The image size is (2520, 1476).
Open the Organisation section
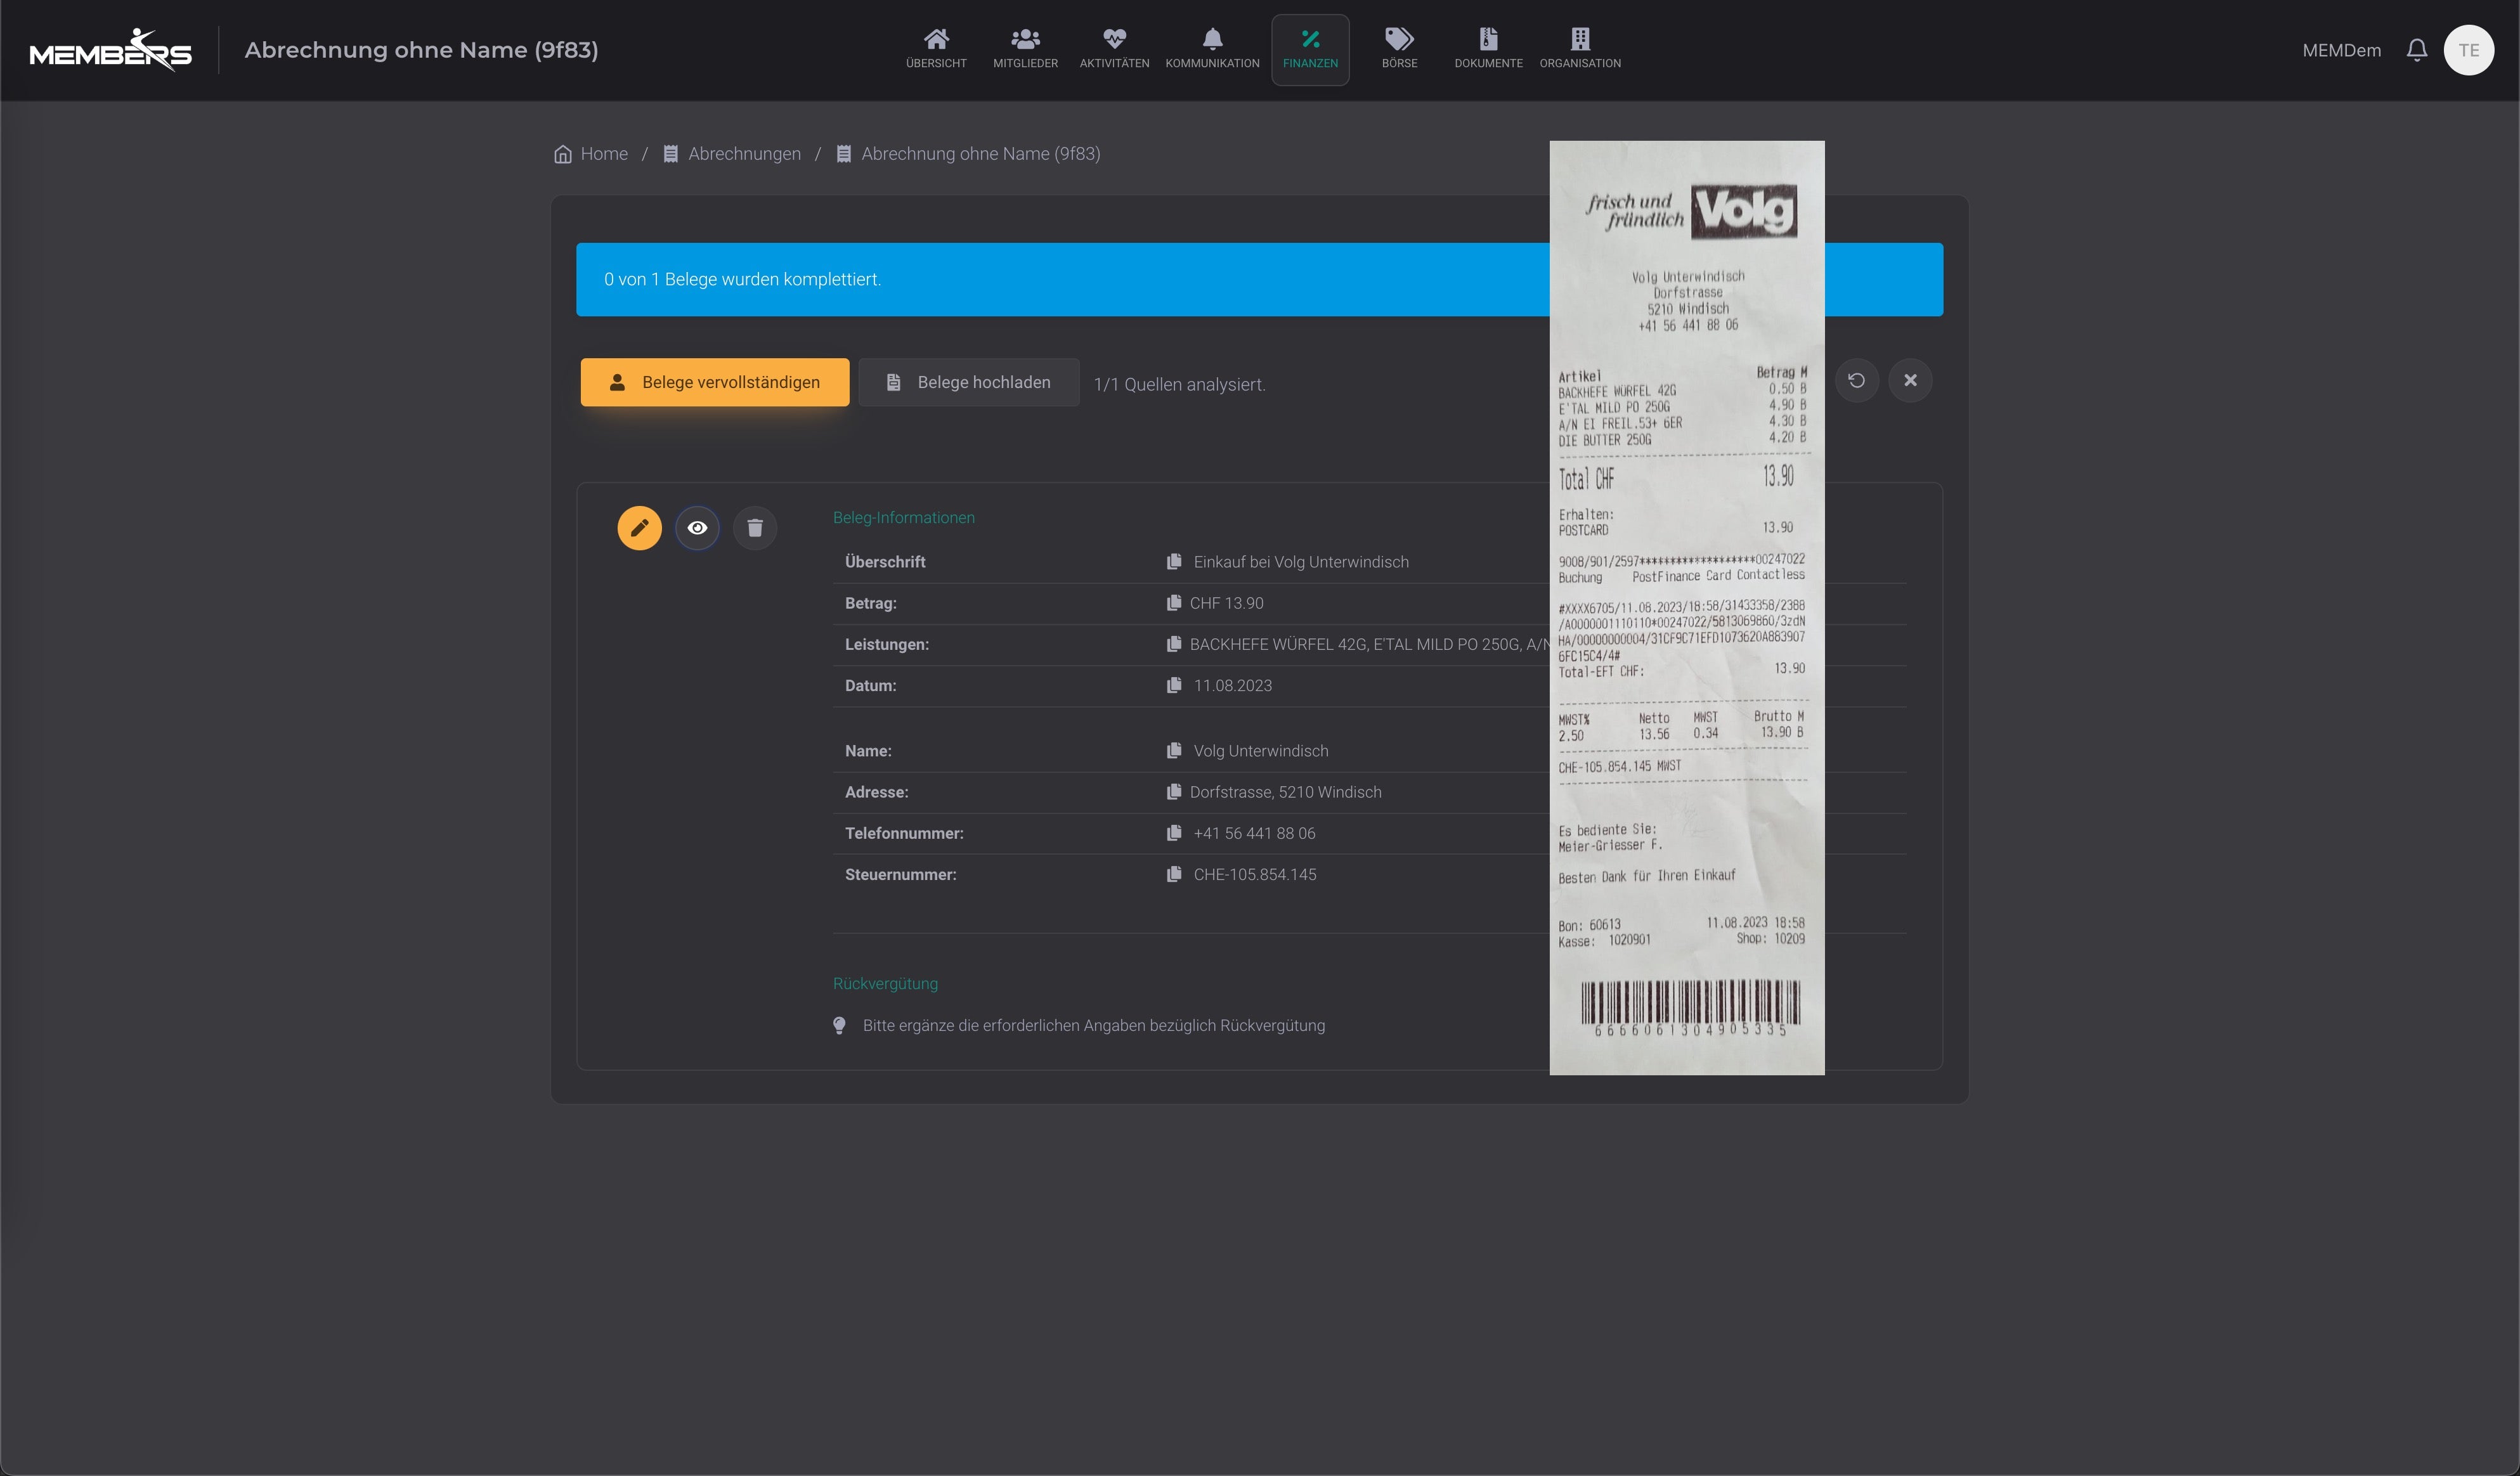tap(1580, 49)
